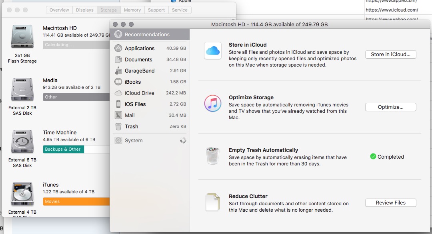The width and height of the screenshot is (432, 234).
Task: Click the GarageBand guitar icon
Action: pos(118,71)
